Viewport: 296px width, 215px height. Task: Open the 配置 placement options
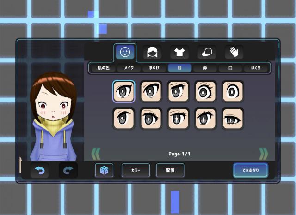[x=170, y=170]
